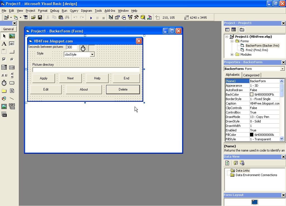
Task: Click the BackColor color swatch
Action: [x=252, y=94]
